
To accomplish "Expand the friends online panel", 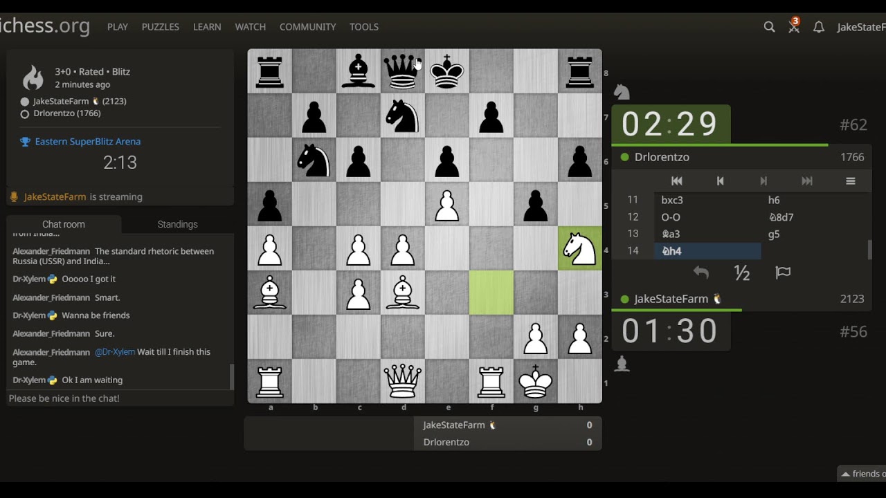I will [x=862, y=474].
